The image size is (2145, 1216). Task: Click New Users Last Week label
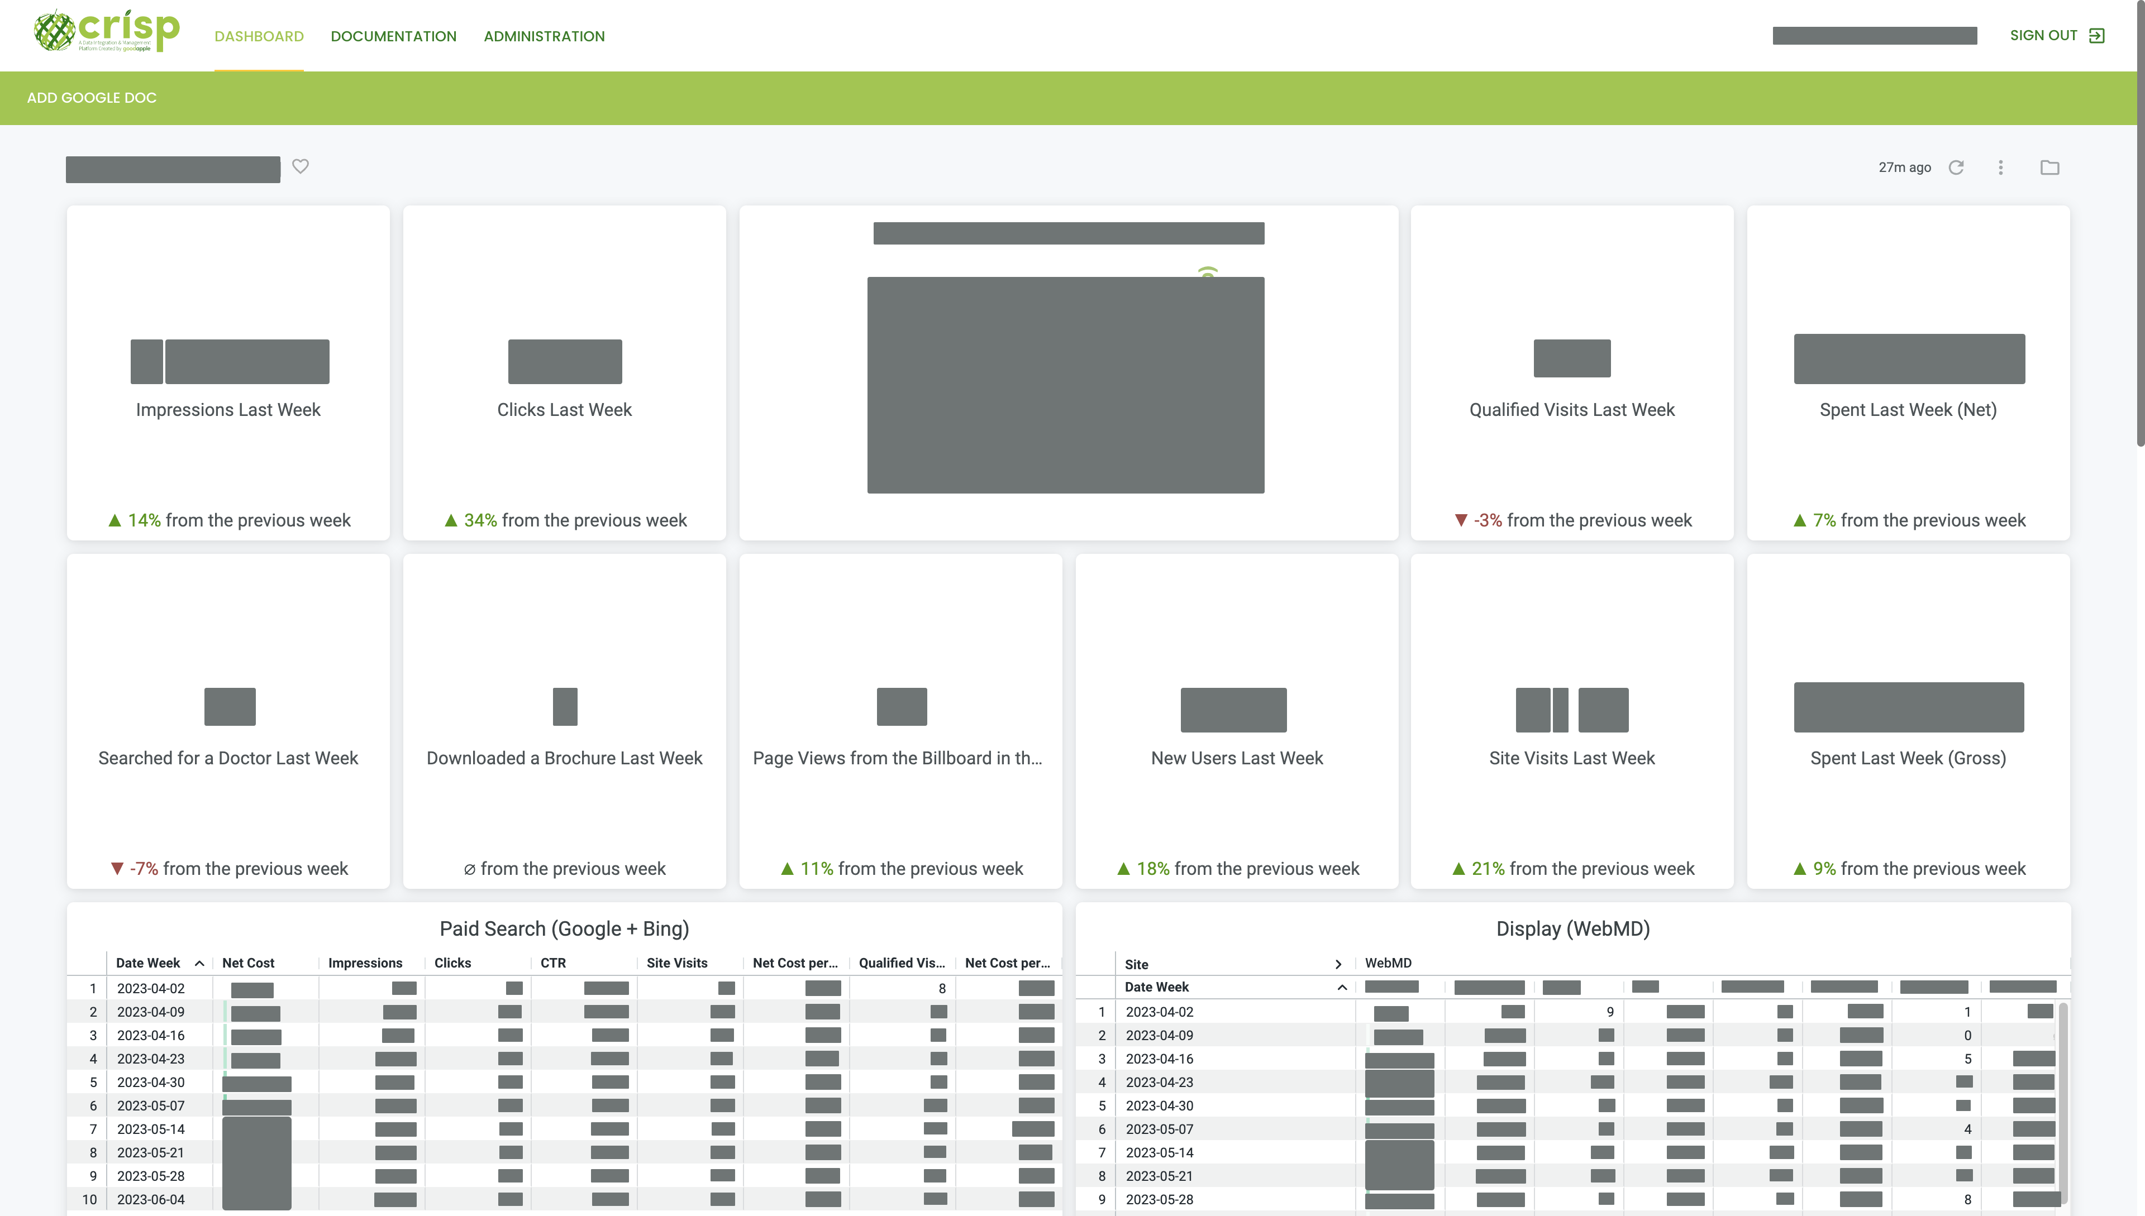click(x=1237, y=758)
